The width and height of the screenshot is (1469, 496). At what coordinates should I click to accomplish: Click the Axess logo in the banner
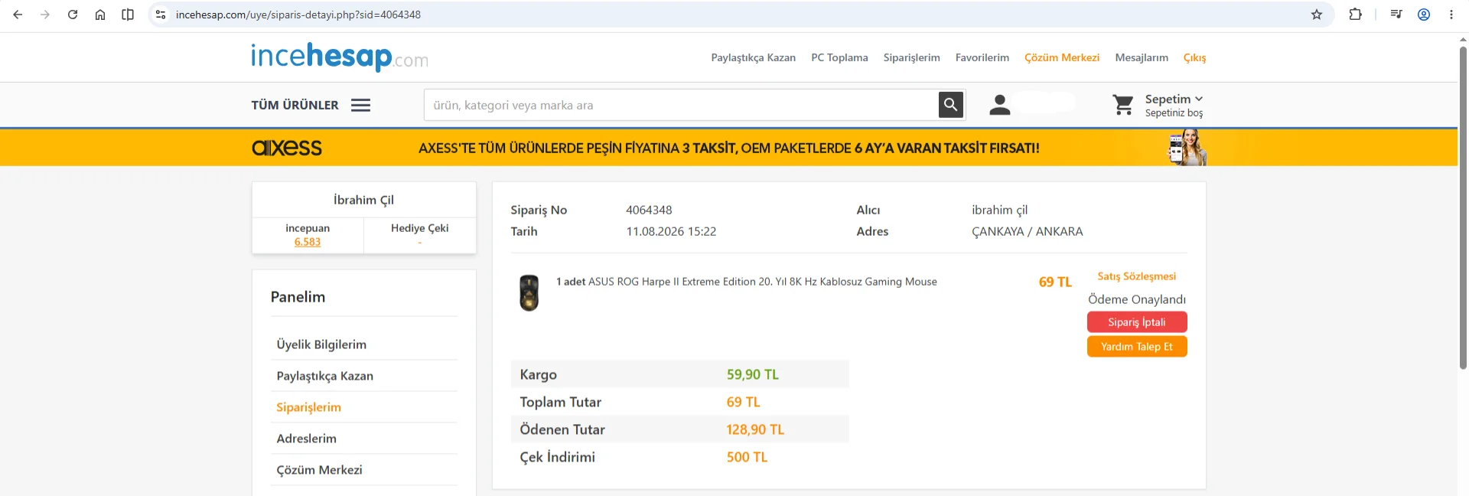287,148
